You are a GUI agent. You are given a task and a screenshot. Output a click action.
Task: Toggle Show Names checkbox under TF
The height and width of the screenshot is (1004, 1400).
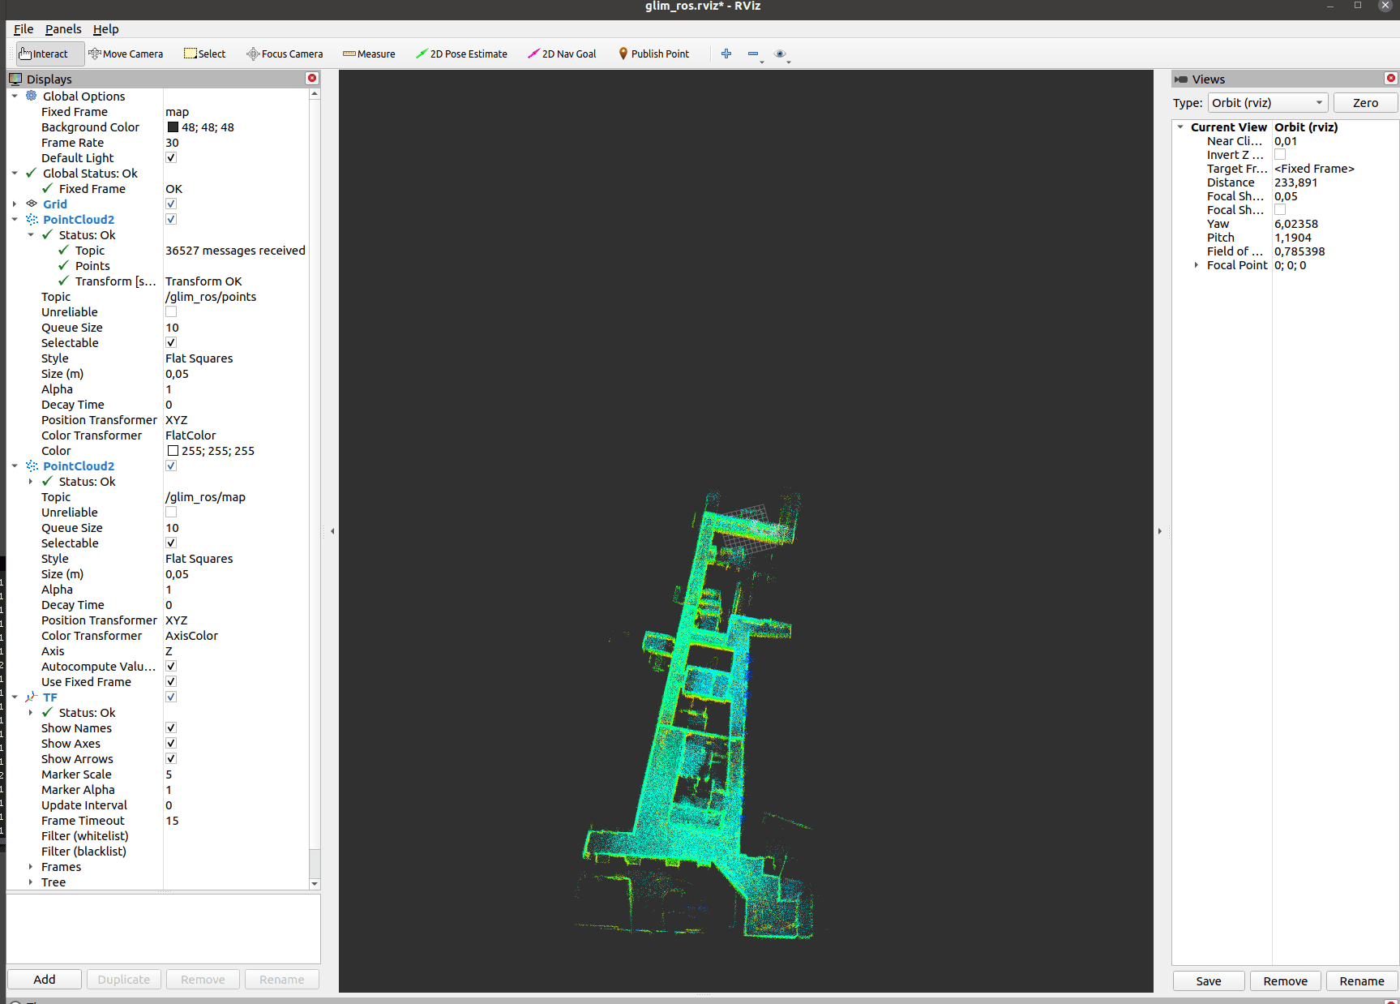[171, 728]
